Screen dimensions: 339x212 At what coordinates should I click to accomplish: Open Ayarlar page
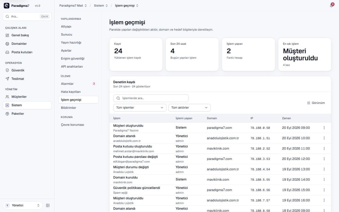(79, 51)
